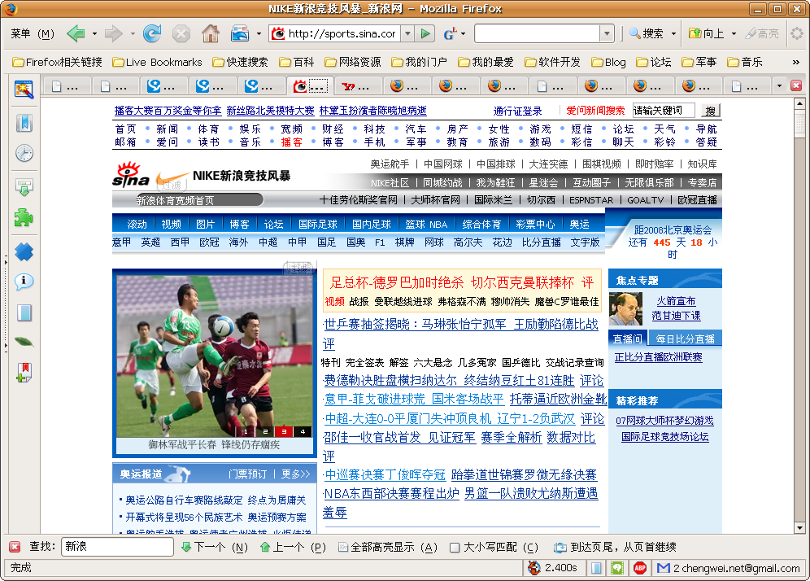Open the Live Bookmarks bookmark folder
The height and width of the screenshot is (581, 810).
tap(158, 62)
